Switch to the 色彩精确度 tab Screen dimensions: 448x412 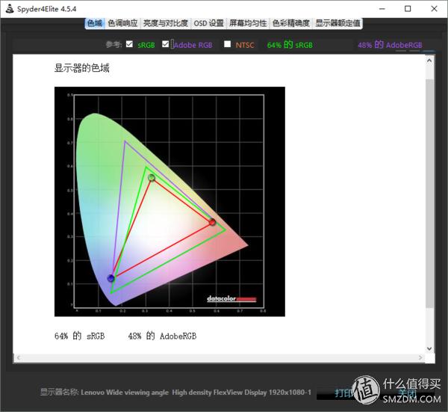[291, 23]
